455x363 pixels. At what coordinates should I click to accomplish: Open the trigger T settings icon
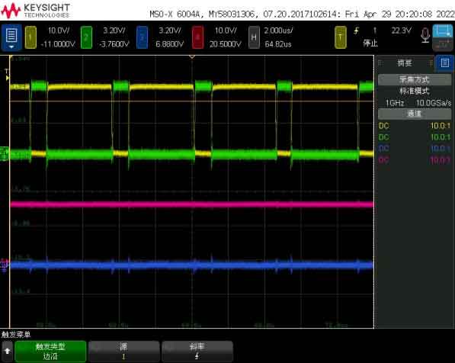point(341,37)
